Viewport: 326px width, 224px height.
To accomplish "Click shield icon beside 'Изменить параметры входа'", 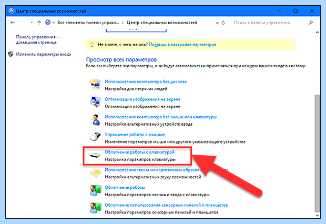I will click(11, 54).
